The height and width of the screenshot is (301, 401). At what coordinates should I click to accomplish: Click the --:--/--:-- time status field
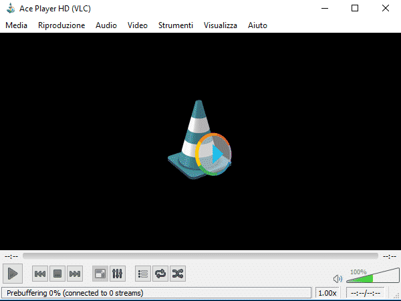point(365,293)
